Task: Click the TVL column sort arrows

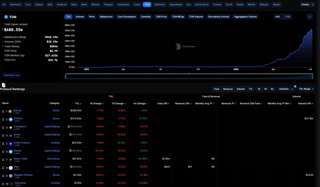Action: coord(81,104)
